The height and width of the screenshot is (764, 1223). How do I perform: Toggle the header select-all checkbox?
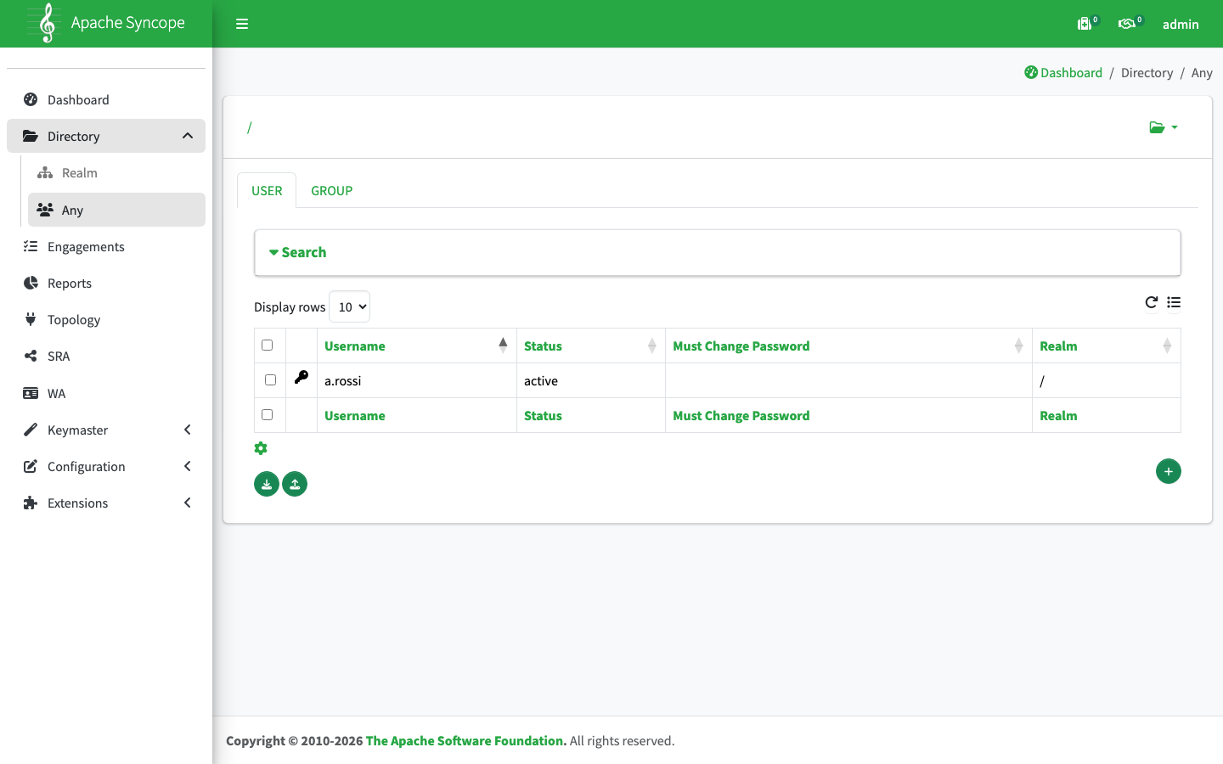268,345
